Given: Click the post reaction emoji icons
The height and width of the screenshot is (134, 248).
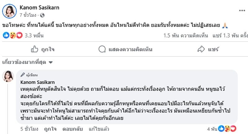Looking at the screenshot, I should 12,36.
